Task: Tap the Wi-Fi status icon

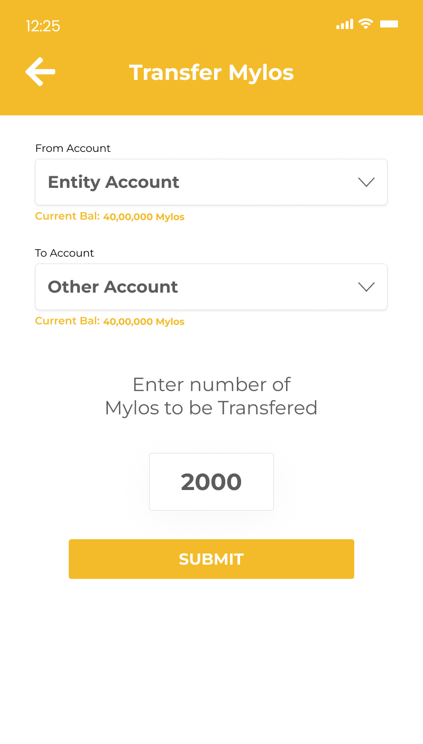Action: (365, 24)
